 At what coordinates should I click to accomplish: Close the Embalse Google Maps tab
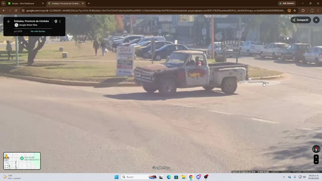(x=83, y=4)
